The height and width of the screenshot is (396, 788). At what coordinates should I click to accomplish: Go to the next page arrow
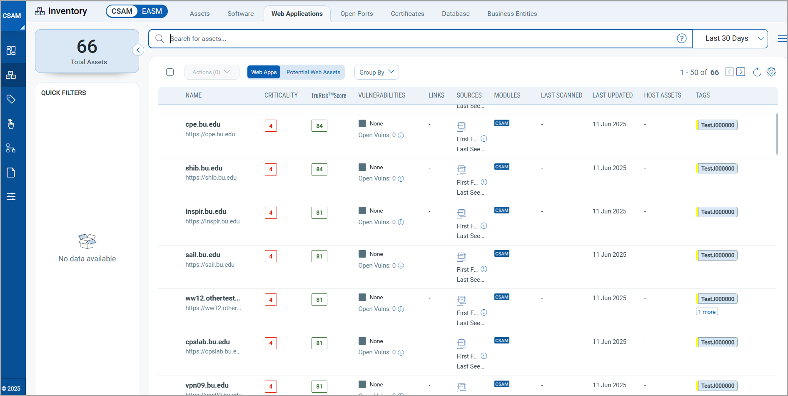click(x=741, y=72)
